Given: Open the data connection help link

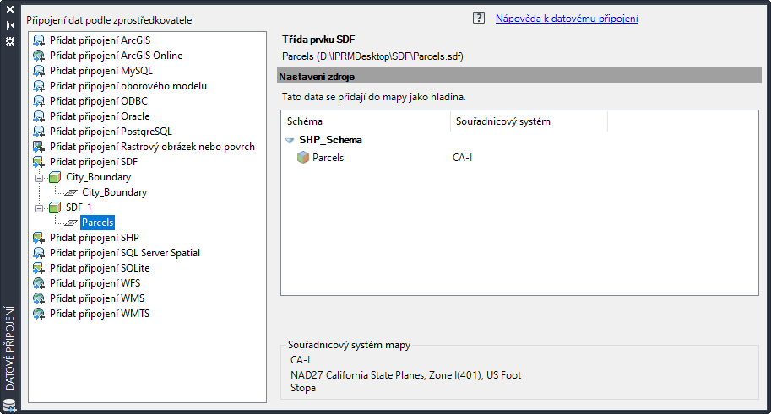Looking at the screenshot, I should coord(567,18).
